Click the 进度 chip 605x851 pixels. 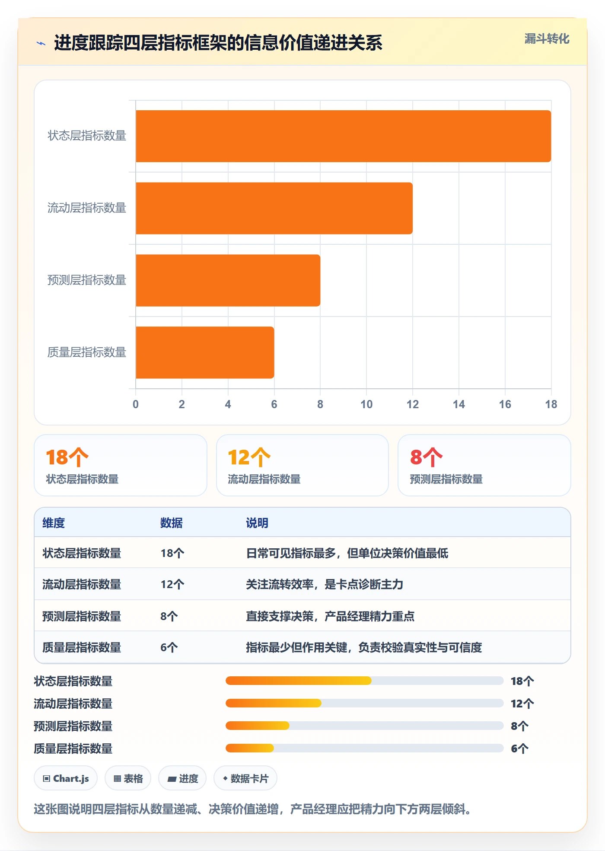[x=182, y=778]
